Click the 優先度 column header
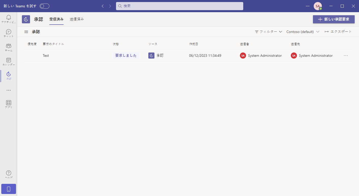This screenshot has width=359, height=196. [x=32, y=44]
